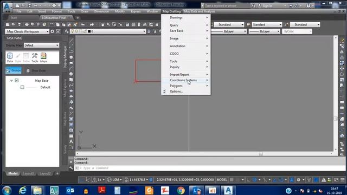Select the Multiline Text A tool
Image resolution: width=347 pixels, height=195 pixels.
point(71,141)
